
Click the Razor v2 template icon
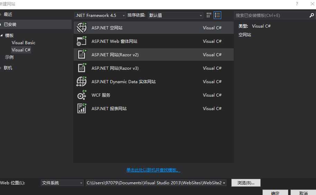tap(82, 55)
